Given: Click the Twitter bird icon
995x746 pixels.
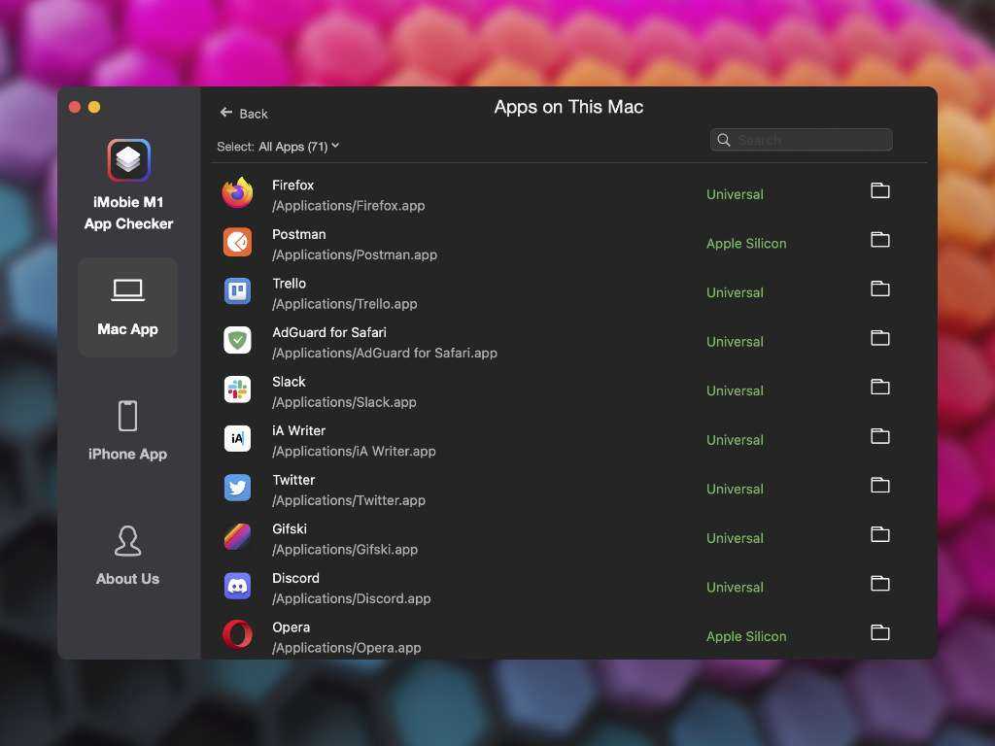Looking at the screenshot, I should 237,488.
